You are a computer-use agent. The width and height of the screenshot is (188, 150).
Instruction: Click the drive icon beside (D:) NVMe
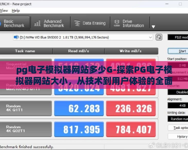16,37
